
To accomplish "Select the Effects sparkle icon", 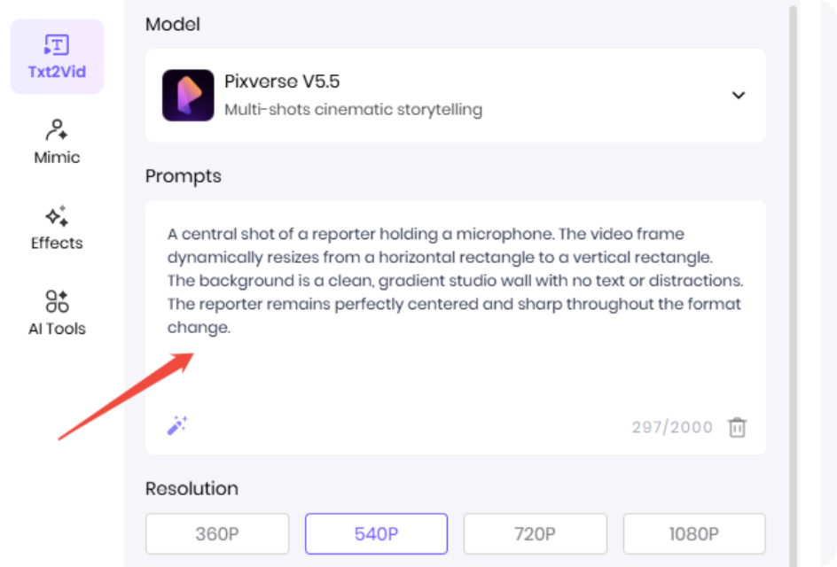I will click(57, 216).
